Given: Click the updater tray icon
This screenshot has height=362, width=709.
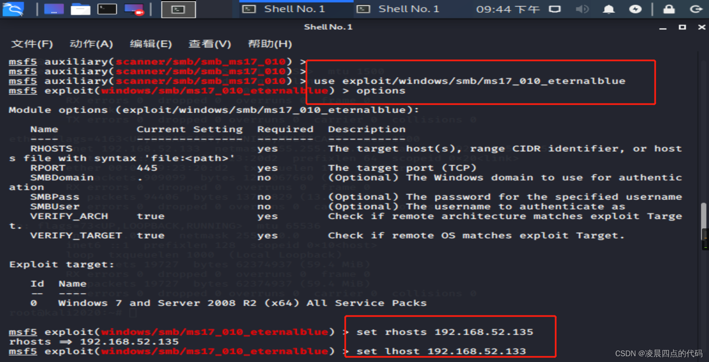Looking at the screenshot, I should click(x=636, y=9).
